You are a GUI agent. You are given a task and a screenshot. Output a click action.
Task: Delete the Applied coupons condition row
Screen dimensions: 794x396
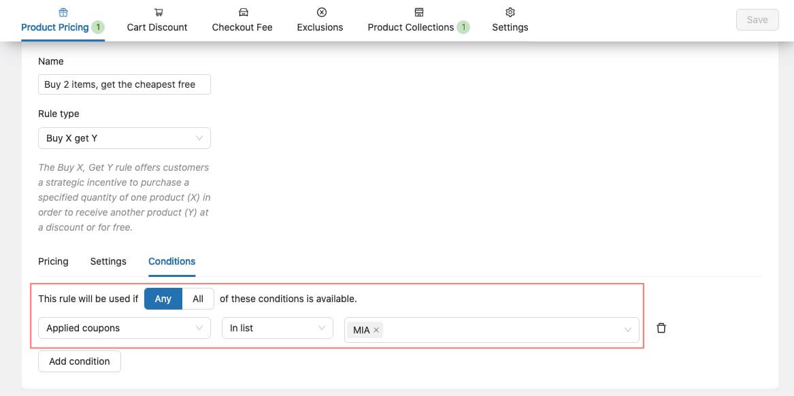661,328
